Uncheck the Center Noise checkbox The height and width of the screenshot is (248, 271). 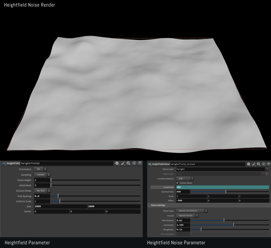[178, 183]
